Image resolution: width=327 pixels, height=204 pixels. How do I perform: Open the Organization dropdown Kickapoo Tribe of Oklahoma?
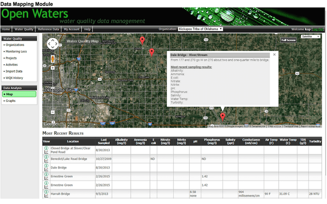pyautogui.click(x=200, y=29)
